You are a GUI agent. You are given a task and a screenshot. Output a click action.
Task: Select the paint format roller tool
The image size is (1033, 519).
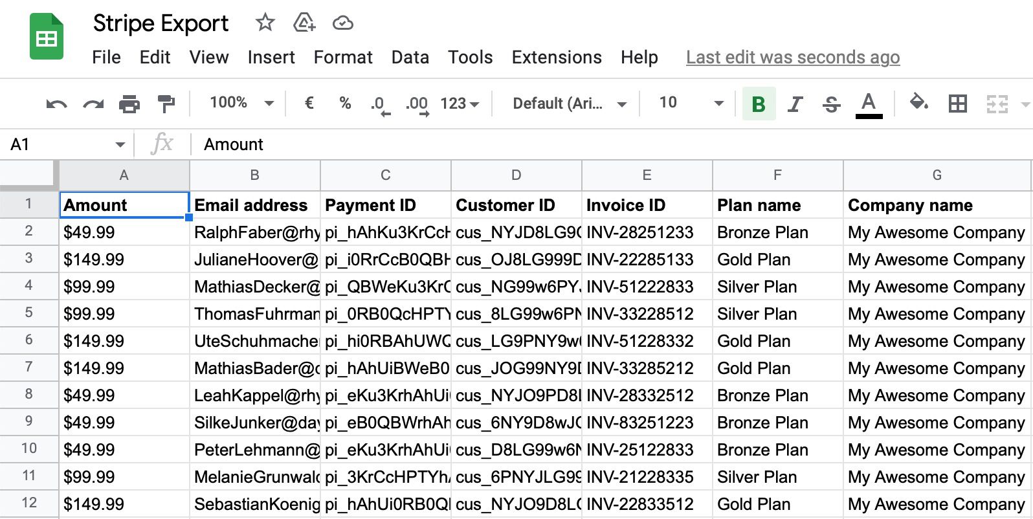[x=166, y=104]
